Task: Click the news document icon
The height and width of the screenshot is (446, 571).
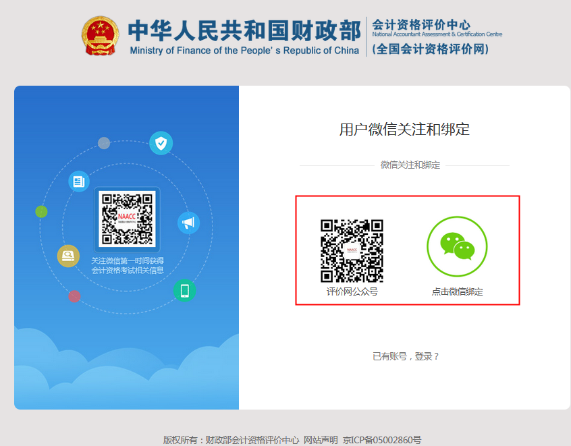Action: pyautogui.click(x=79, y=182)
